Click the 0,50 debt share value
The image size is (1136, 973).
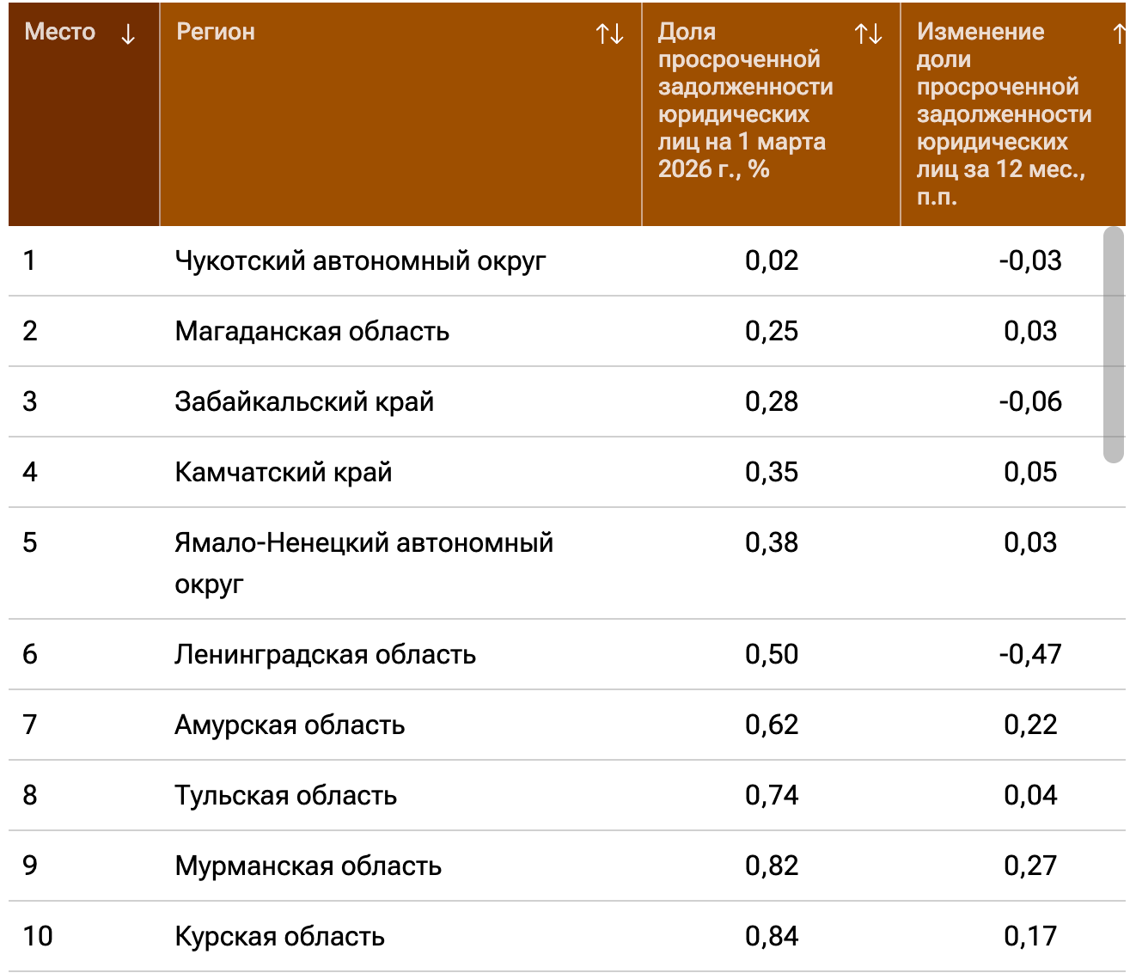click(x=772, y=654)
